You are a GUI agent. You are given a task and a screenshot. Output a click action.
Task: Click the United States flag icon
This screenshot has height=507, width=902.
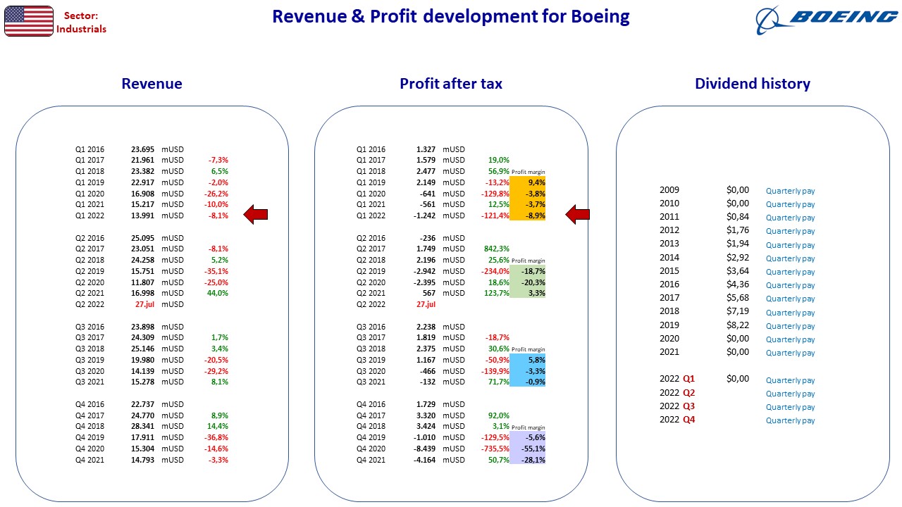click(x=29, y=20)
